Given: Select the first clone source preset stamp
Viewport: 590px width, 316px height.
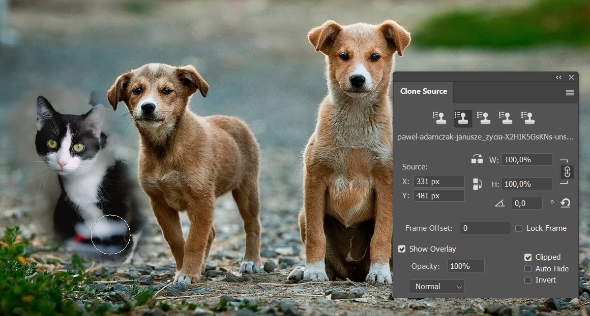Looking at the screenshot, I should 439,118.
